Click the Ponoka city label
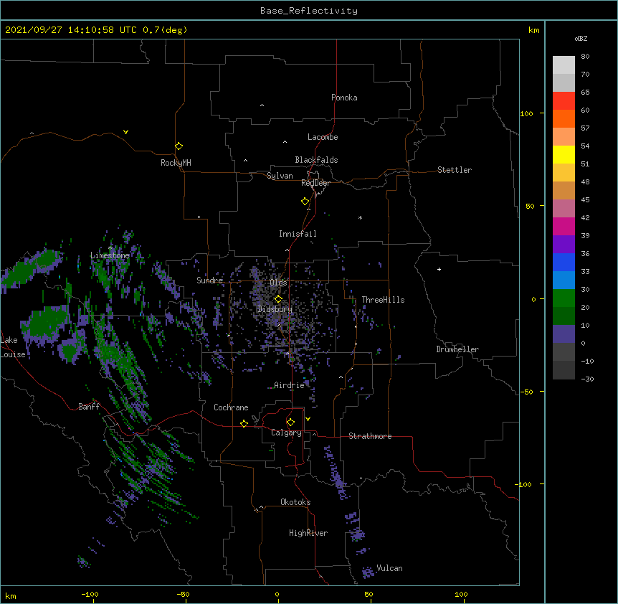618x604 pixels. [344, 98]
